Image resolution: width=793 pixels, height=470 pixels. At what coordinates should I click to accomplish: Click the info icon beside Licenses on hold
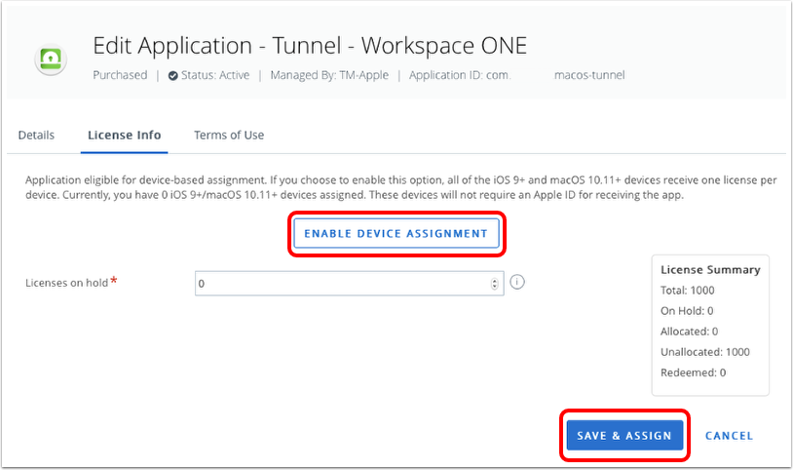517,283
